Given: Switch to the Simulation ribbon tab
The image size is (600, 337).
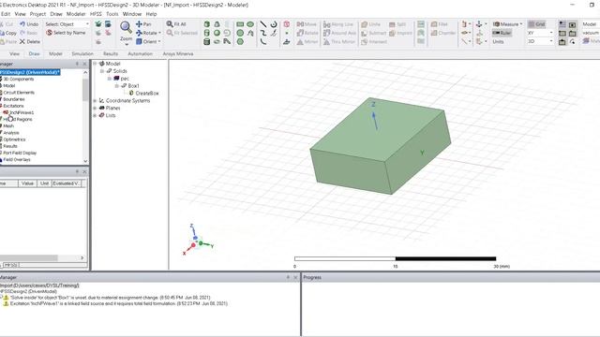Looking at the screenshot, I should [82, 54].
